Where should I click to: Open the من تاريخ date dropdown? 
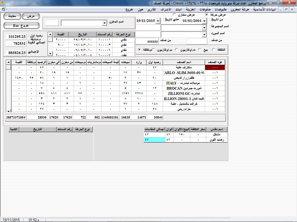coord(204,21)
